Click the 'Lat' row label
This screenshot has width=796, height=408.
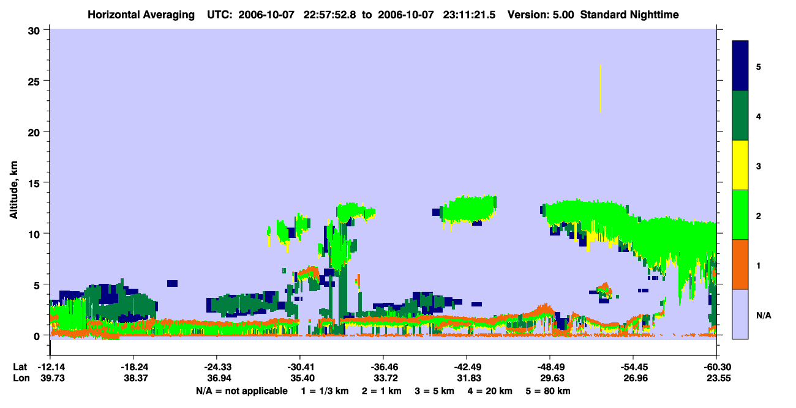click(20, 367)
